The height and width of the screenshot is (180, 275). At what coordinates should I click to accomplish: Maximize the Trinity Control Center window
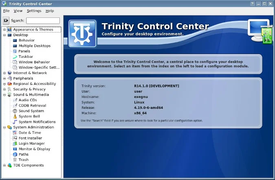point(264,4)
